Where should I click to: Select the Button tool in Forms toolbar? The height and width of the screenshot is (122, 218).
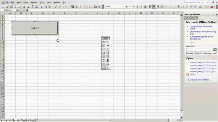[108, 45]
